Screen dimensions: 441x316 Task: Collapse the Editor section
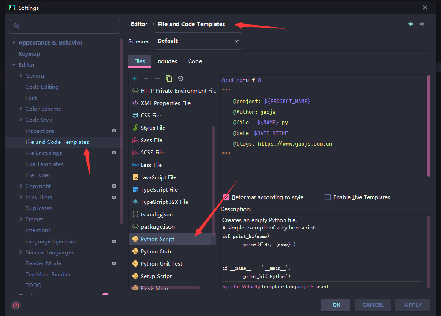pyautogui.click(x=14, y=65)
